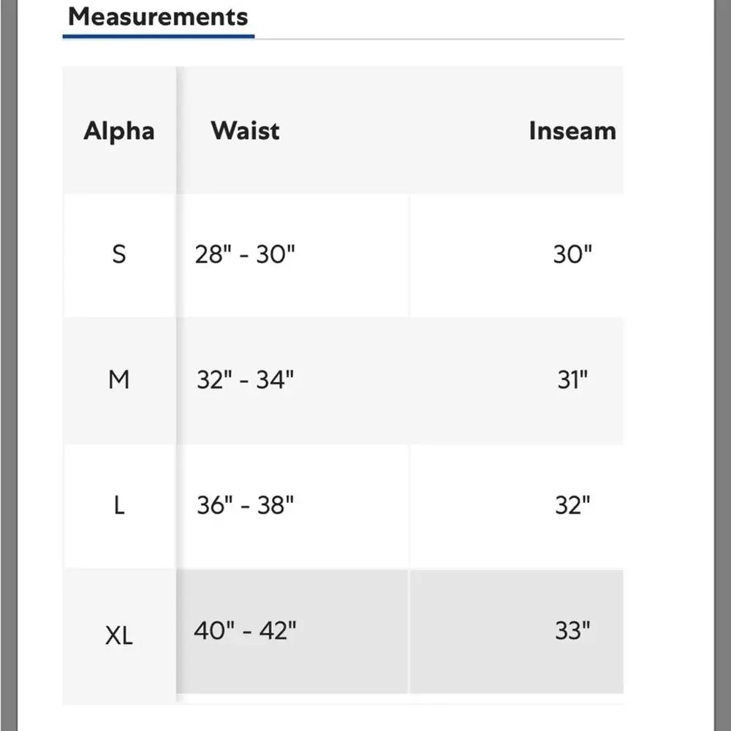The height and width of the screenshot is (731, 731).
Task: Click the 32" inseam value
Action: pos(572,505)
